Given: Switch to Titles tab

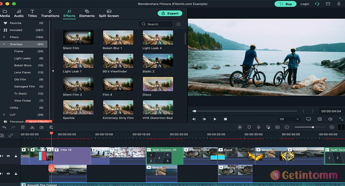Looking at the screenshot, I should click(32, 13).
